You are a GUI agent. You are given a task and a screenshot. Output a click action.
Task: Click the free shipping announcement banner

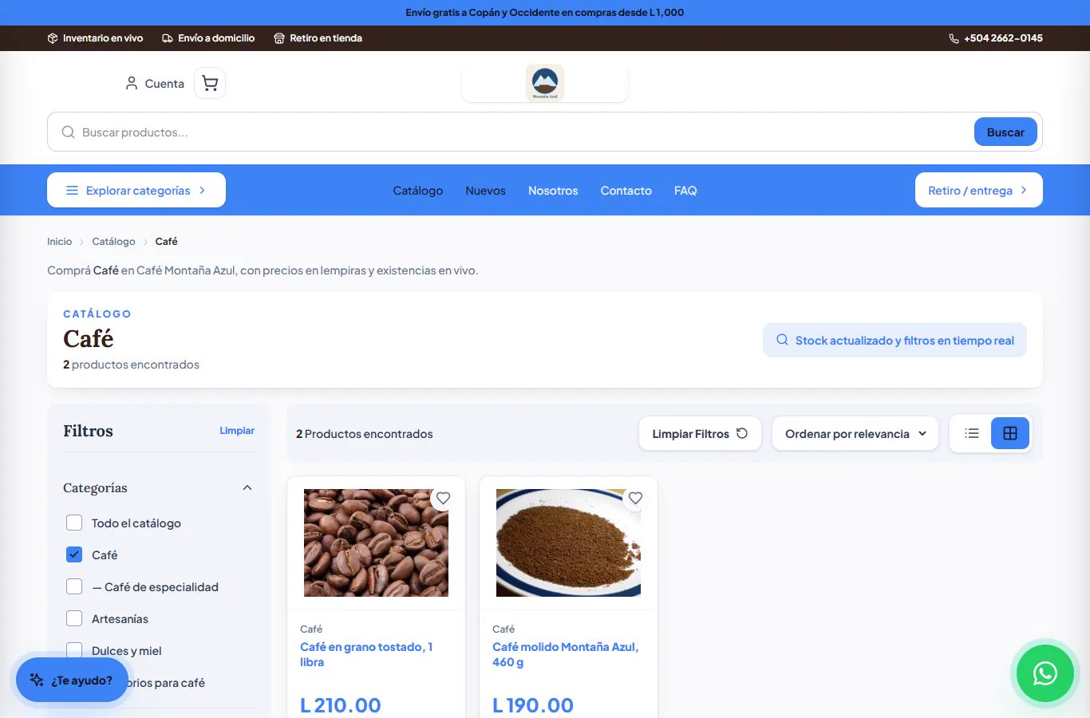click(x=545, y=13)
